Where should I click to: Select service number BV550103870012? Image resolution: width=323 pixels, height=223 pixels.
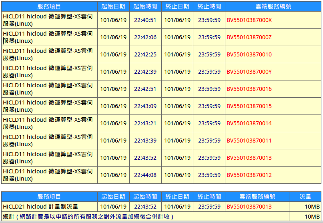pyautogui.click(x=249, y=175)
